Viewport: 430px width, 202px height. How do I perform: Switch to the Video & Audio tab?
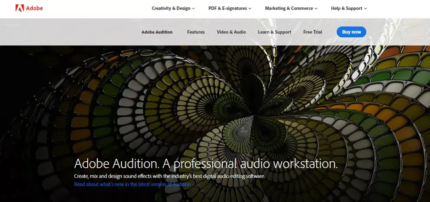tap(231, 32)
